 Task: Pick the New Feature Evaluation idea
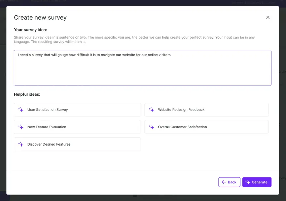tap(77, 127)
